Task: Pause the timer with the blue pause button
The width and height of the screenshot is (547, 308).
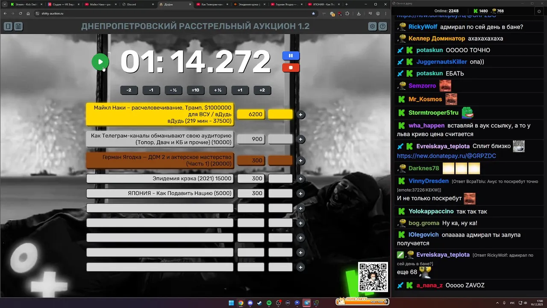Action: point(291,56)
